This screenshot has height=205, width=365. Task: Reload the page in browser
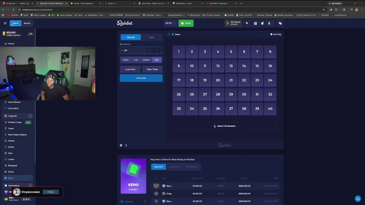coord(13,10)
